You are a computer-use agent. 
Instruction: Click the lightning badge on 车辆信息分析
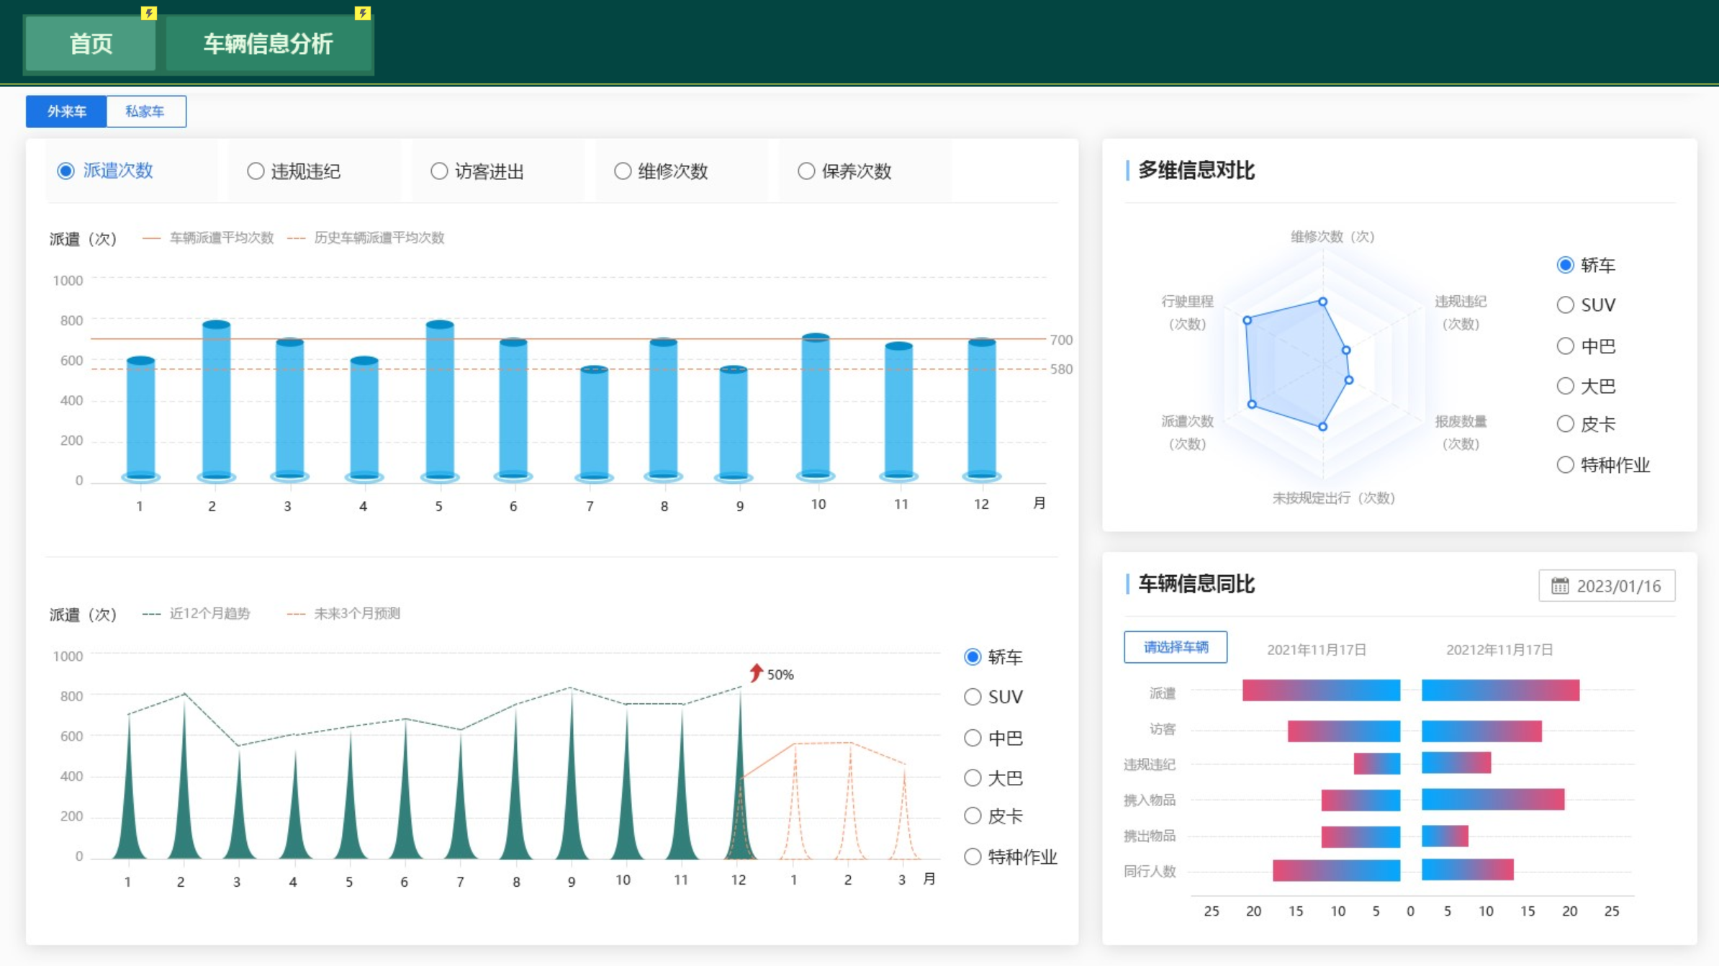(x=363, y=13)
